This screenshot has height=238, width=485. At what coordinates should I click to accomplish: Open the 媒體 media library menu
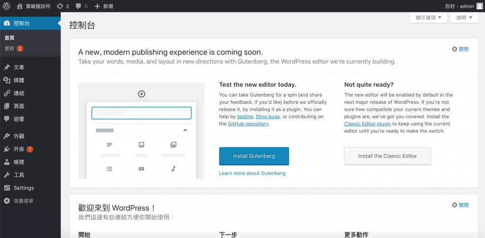coord(19,80)
